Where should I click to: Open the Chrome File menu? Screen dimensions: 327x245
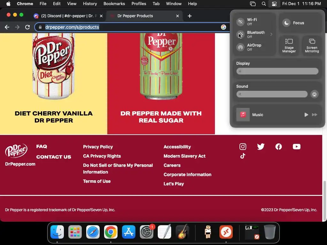[x=43, y=4]
